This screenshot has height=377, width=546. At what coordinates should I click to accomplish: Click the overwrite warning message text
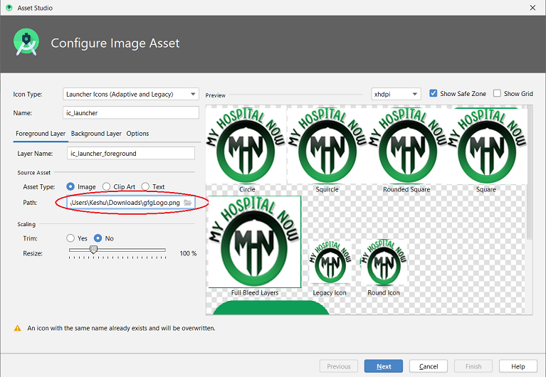tap(121, 328)
